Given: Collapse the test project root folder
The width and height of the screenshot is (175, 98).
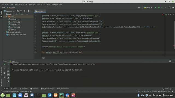Looking at the screenshot, I should pyautogui.click(x=4, y=14).
